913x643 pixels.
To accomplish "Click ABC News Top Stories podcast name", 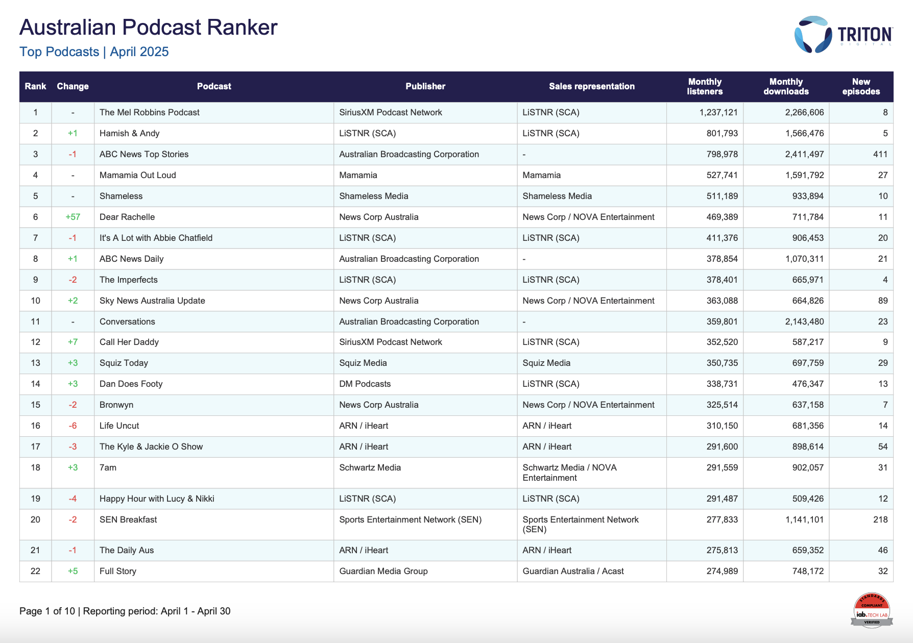I will [144, 154].
